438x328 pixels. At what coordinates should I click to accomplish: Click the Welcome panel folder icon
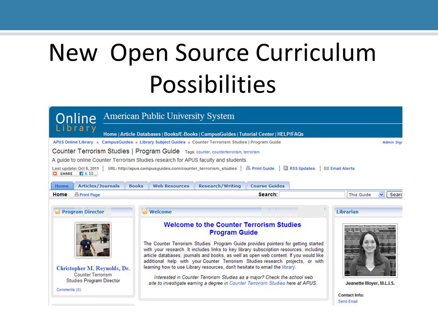(x=145, y=212)
